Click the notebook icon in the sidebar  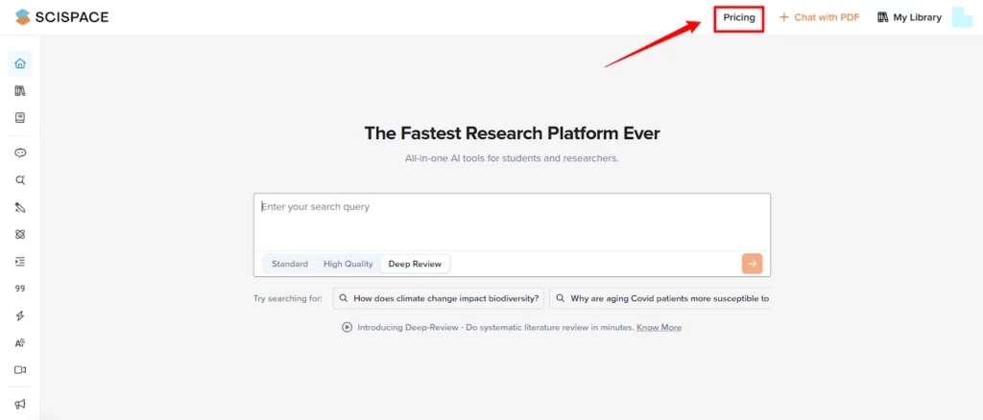pyautogui.click(x=20, y=118)
